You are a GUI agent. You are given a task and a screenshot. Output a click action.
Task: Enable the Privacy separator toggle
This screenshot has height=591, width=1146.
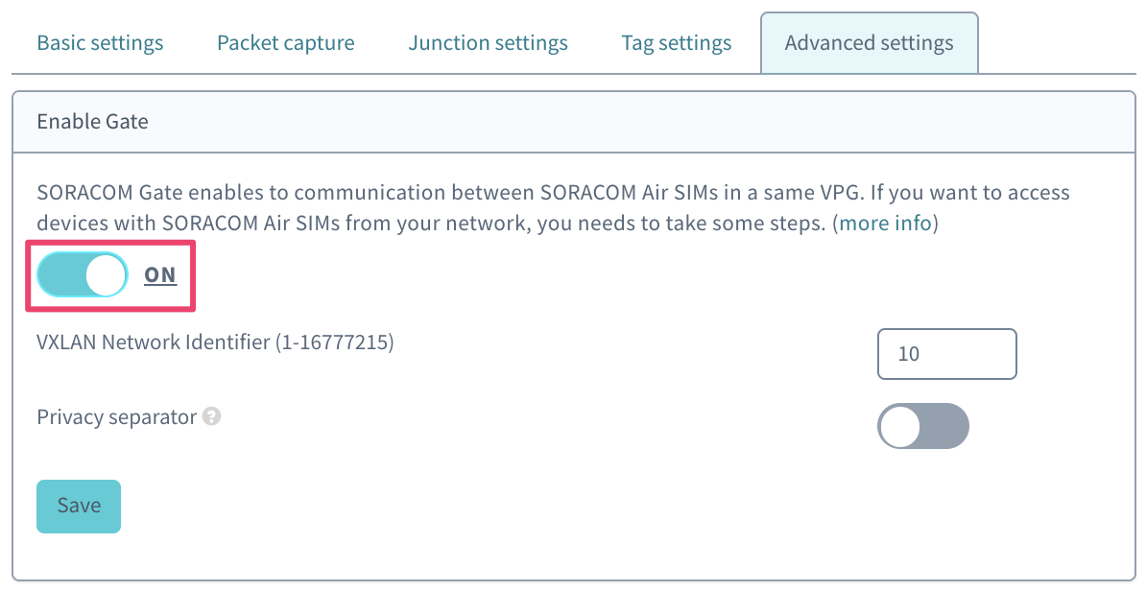coord(922,426)
